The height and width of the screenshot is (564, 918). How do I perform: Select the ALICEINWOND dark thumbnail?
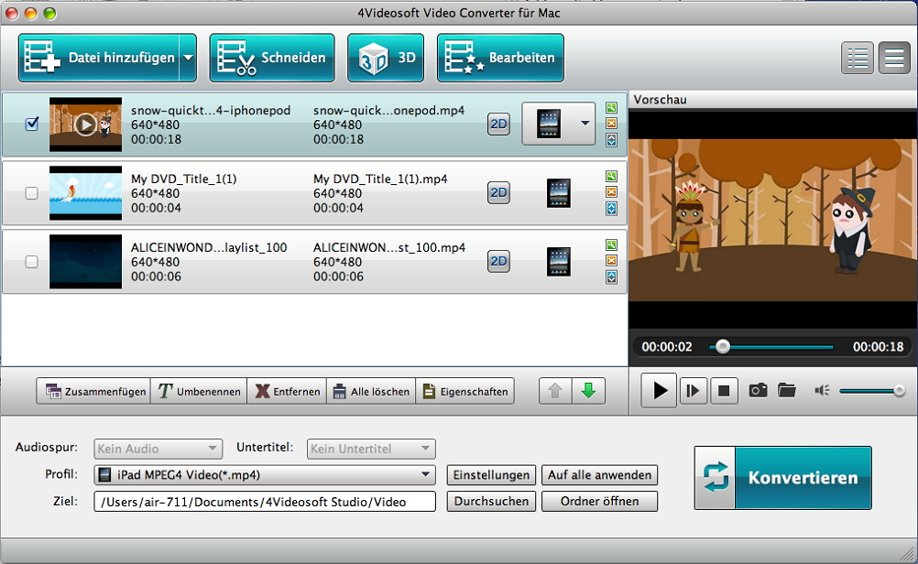[85, 262]
